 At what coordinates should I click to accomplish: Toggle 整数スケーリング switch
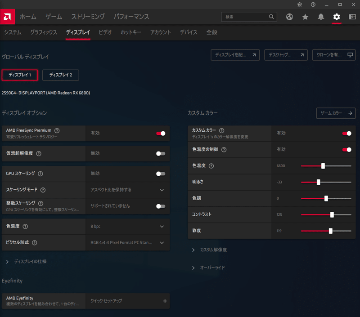click(161, 206)
